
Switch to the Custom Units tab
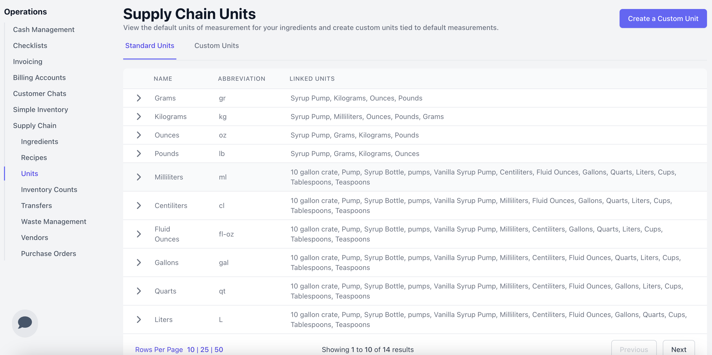click(216, 46)
